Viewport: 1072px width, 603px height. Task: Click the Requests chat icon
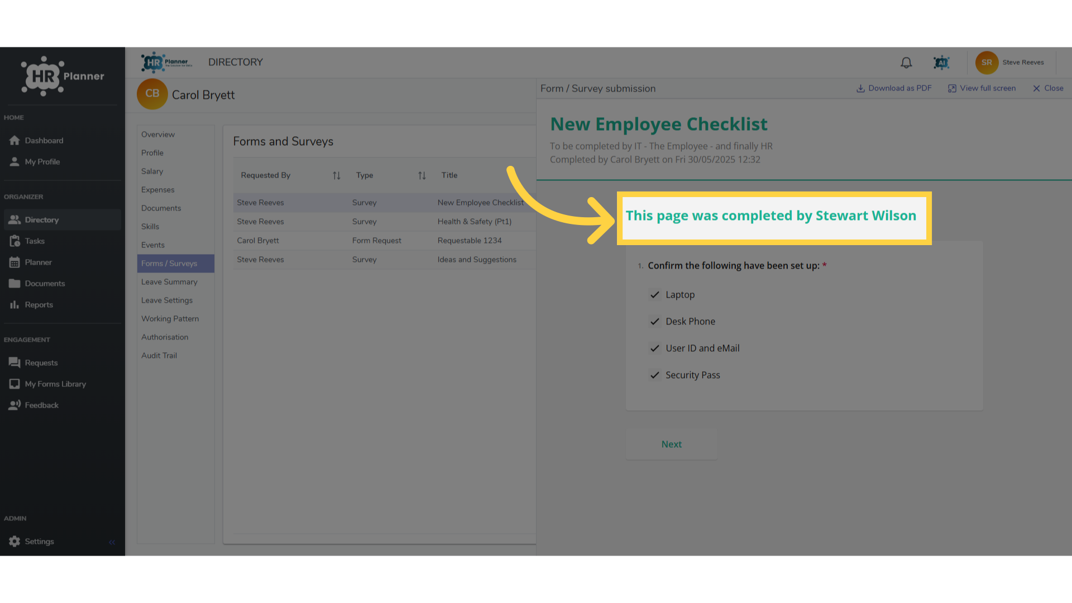[15, 362]
